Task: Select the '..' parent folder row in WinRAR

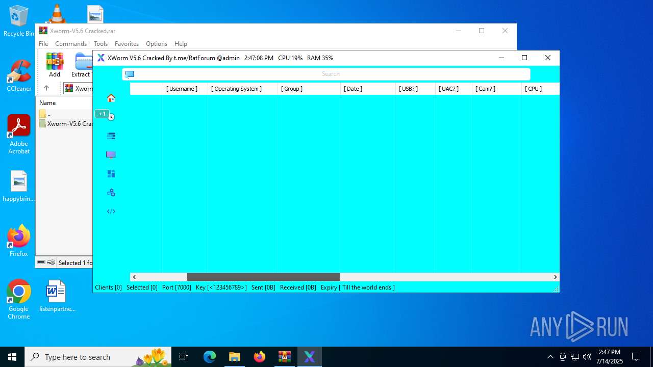Action: [65, 114]
